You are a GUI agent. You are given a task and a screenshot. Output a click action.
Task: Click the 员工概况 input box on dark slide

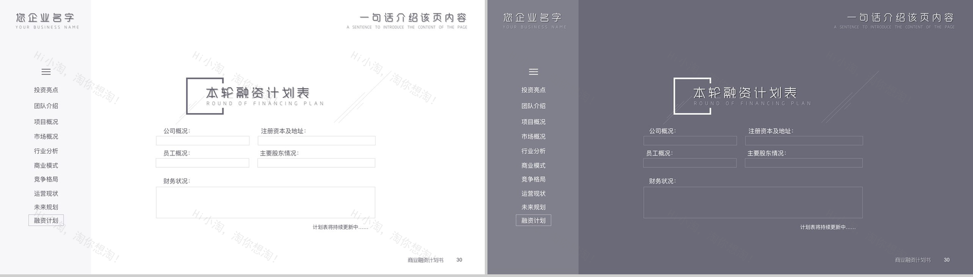[x=690, y=163]
